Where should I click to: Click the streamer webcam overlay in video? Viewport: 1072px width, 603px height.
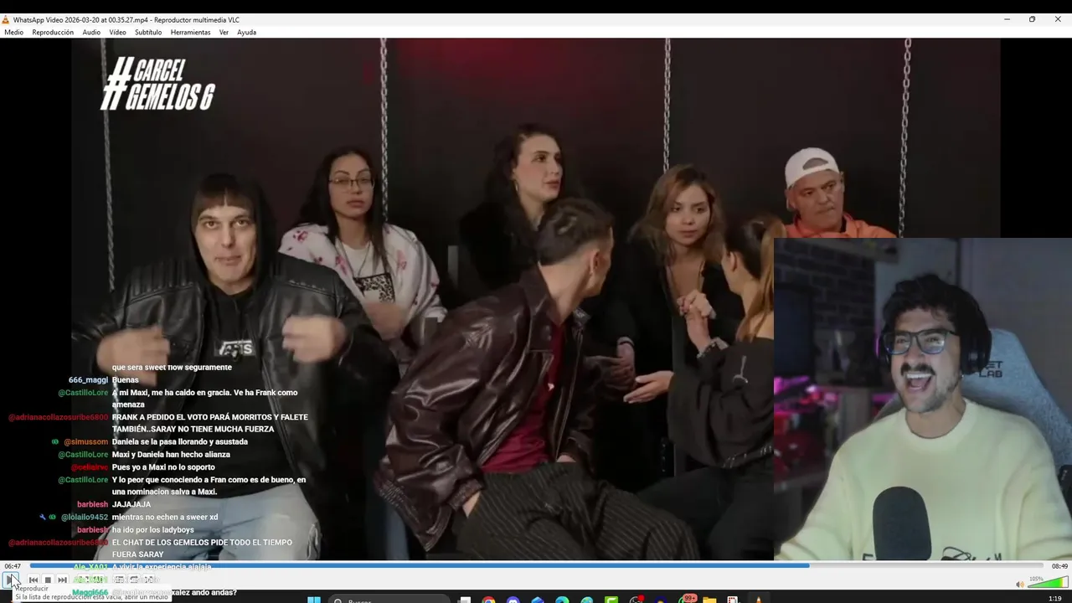click(x=923, y=399)
